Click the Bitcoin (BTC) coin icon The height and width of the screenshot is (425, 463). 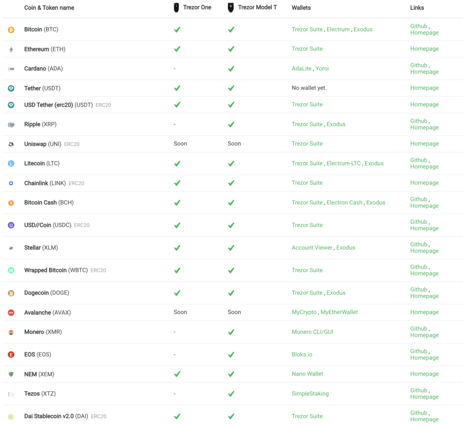click(x=11, y=30)
